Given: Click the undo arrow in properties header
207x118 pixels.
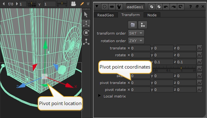Looking at the screenshot, I should [166, 7].
